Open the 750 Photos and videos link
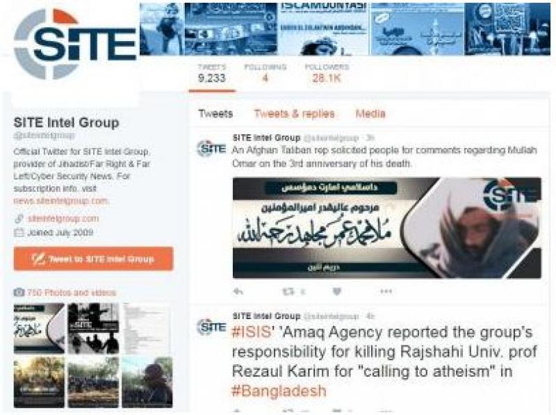 (72, 293)
